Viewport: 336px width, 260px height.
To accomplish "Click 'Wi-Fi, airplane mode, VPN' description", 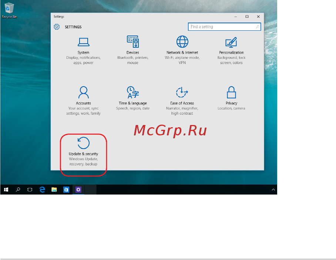I will (x=182, y=60).
